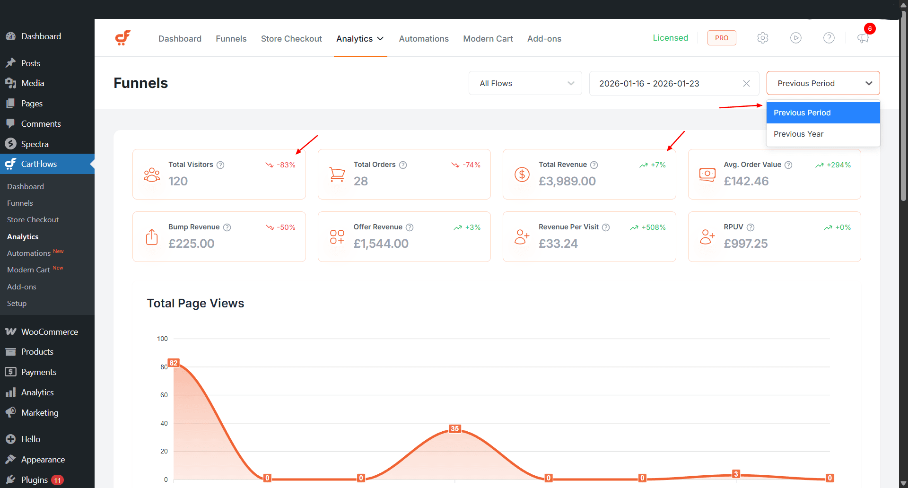Click the PRO badge button
The image size is (908, 488).
click(721, 38)
